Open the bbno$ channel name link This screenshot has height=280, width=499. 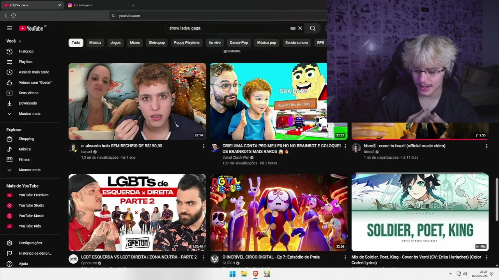(x=369, y=152)
